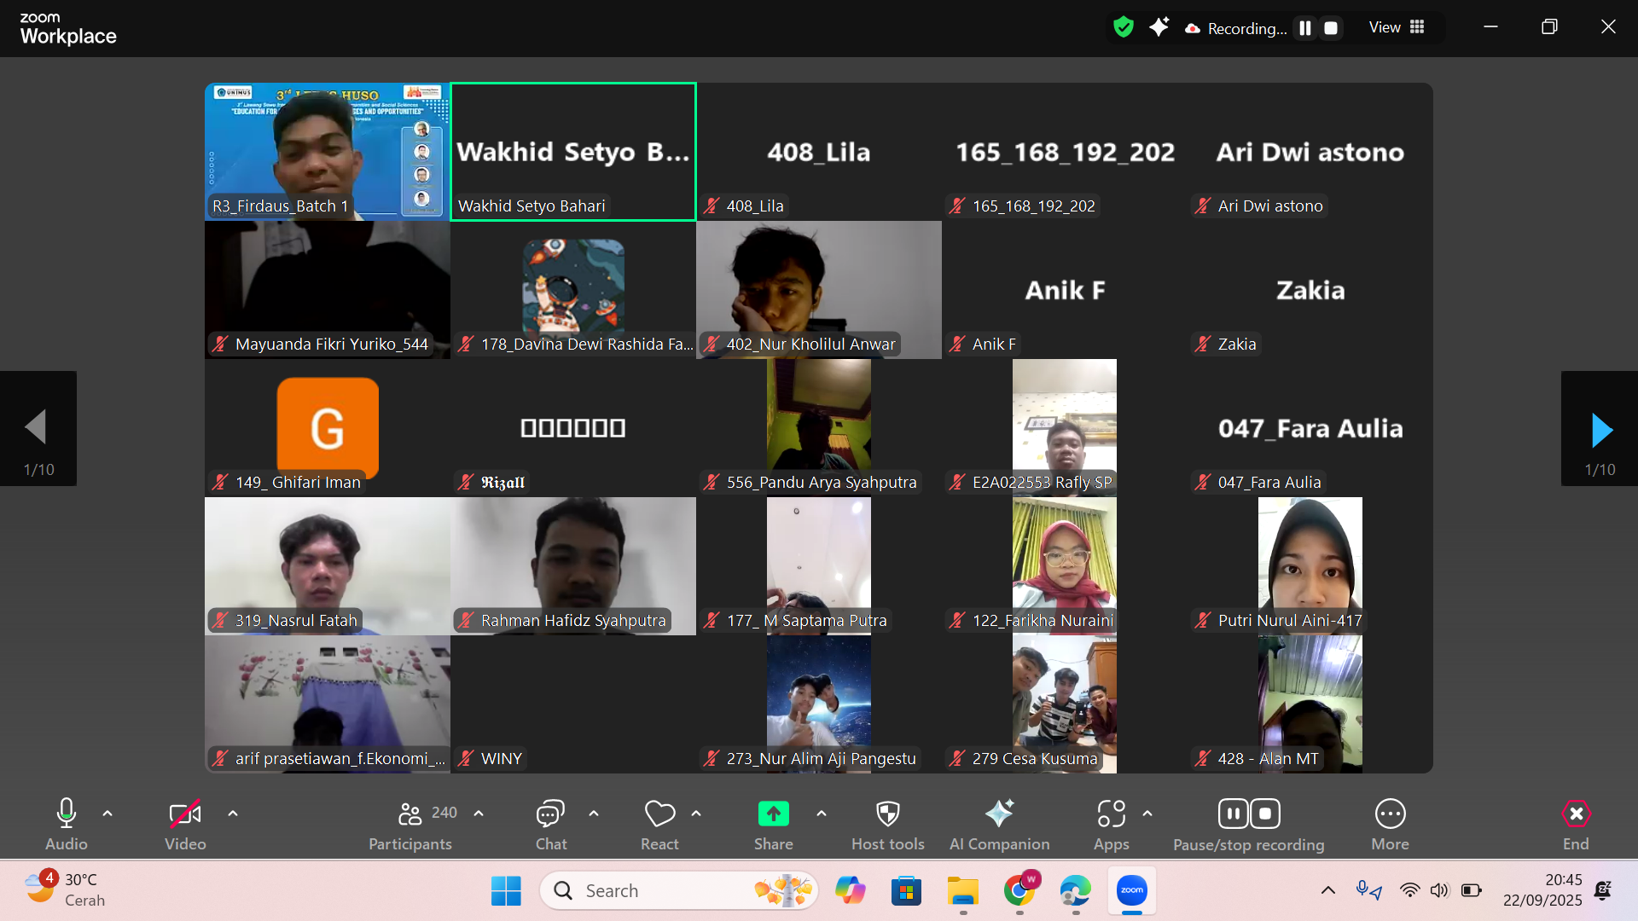Expand share options arrow beside Share
Image resolution: width=1638 pixels, height=921 pixels.
[822, 814]
